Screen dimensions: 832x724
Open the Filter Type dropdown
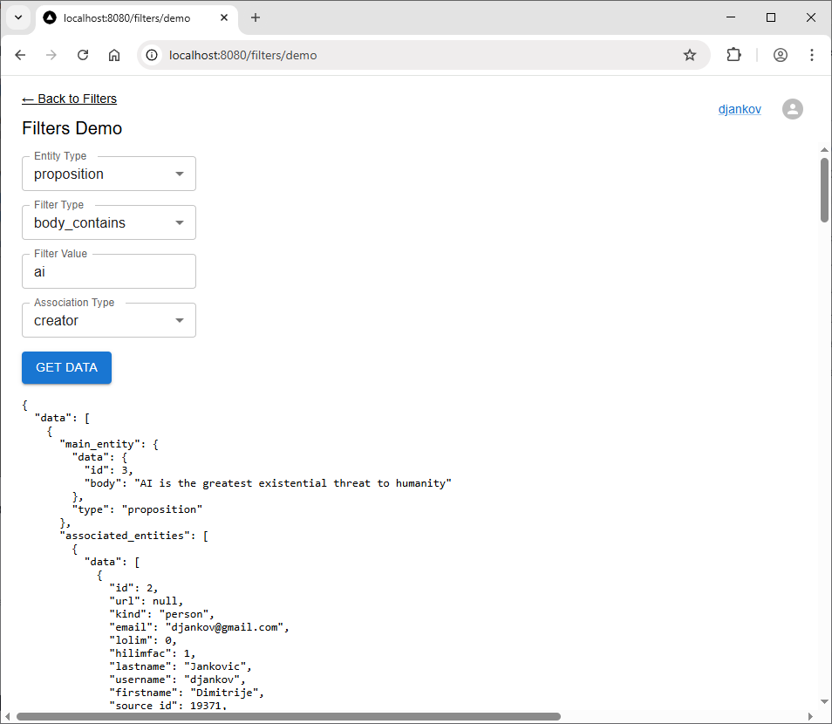pos(109,222)
